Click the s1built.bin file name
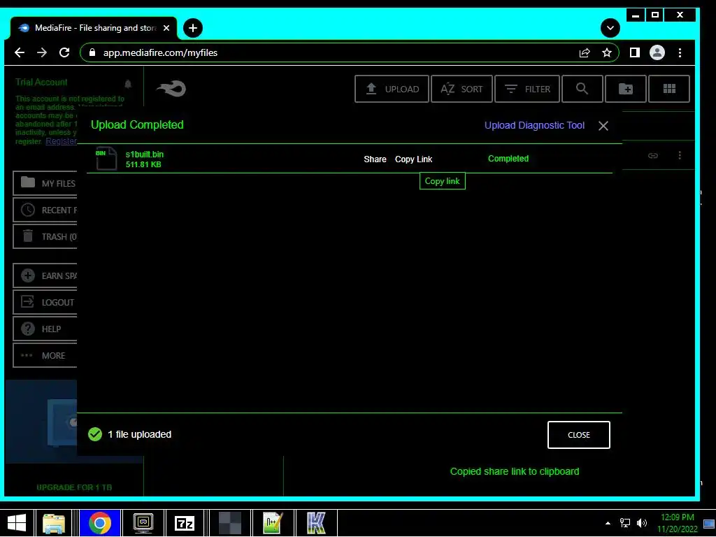Viewport: 716px width, 537px height. 144,155
